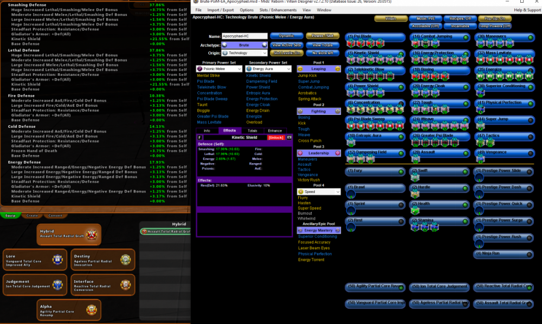
Task: Click the lock icon left of Kinetic Shield title
Action: pos(200,138)
